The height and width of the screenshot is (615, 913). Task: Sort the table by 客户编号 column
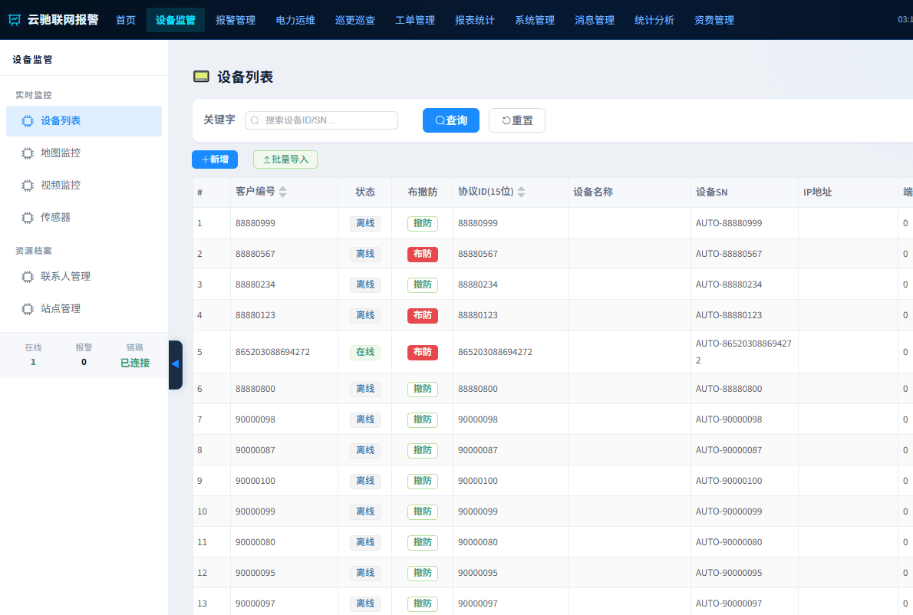click(x=283, y=192)
